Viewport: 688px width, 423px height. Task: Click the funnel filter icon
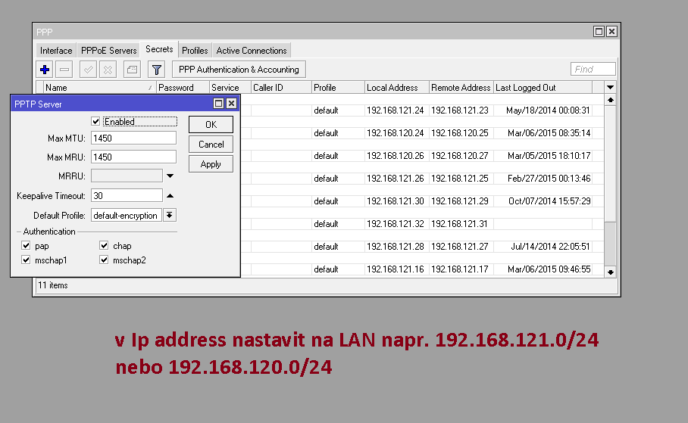click(x=156, y=70)
